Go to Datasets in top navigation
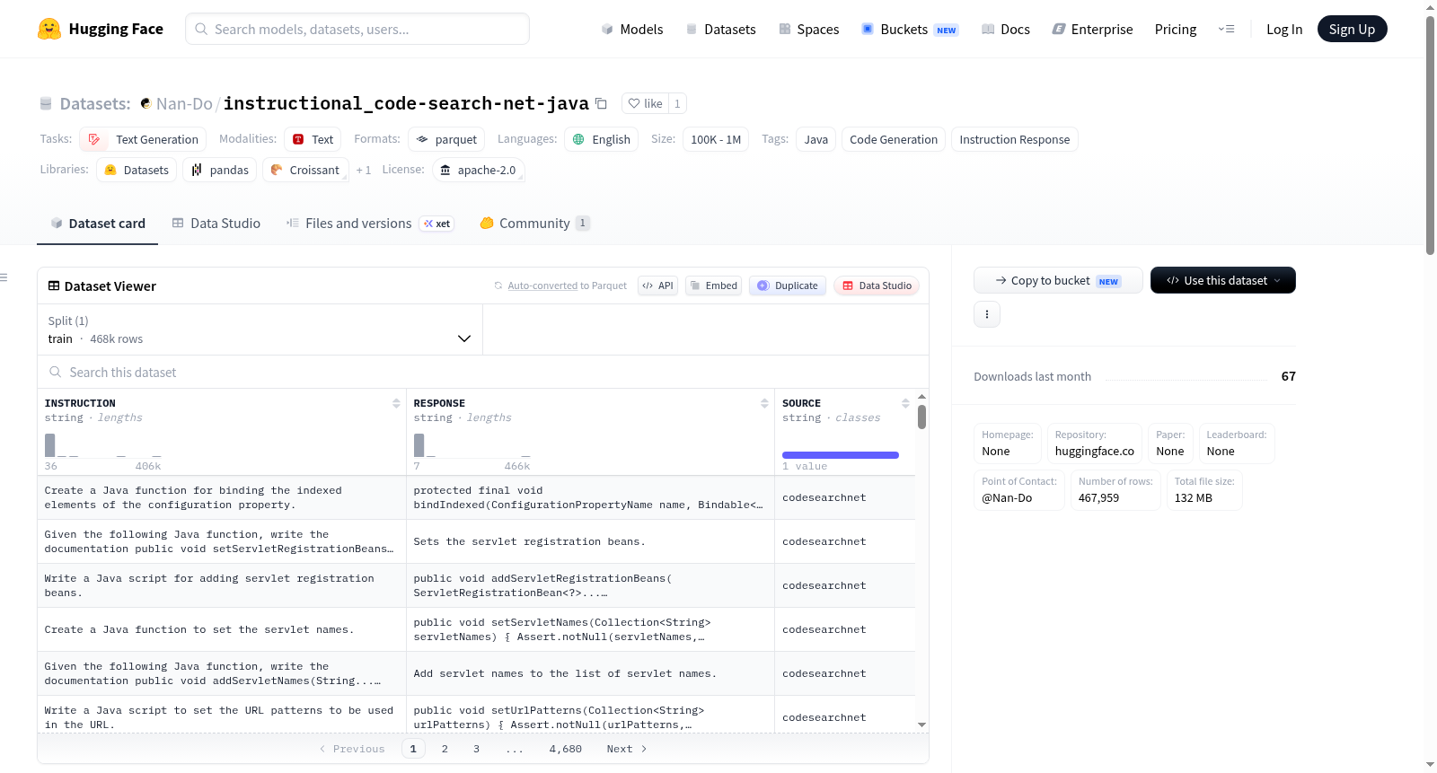This screenshot has height=773, width=1437. coord(720,29)
